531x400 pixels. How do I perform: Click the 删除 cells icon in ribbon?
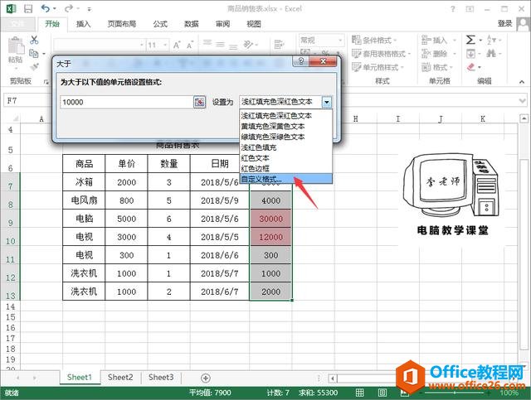pos(426,54)
